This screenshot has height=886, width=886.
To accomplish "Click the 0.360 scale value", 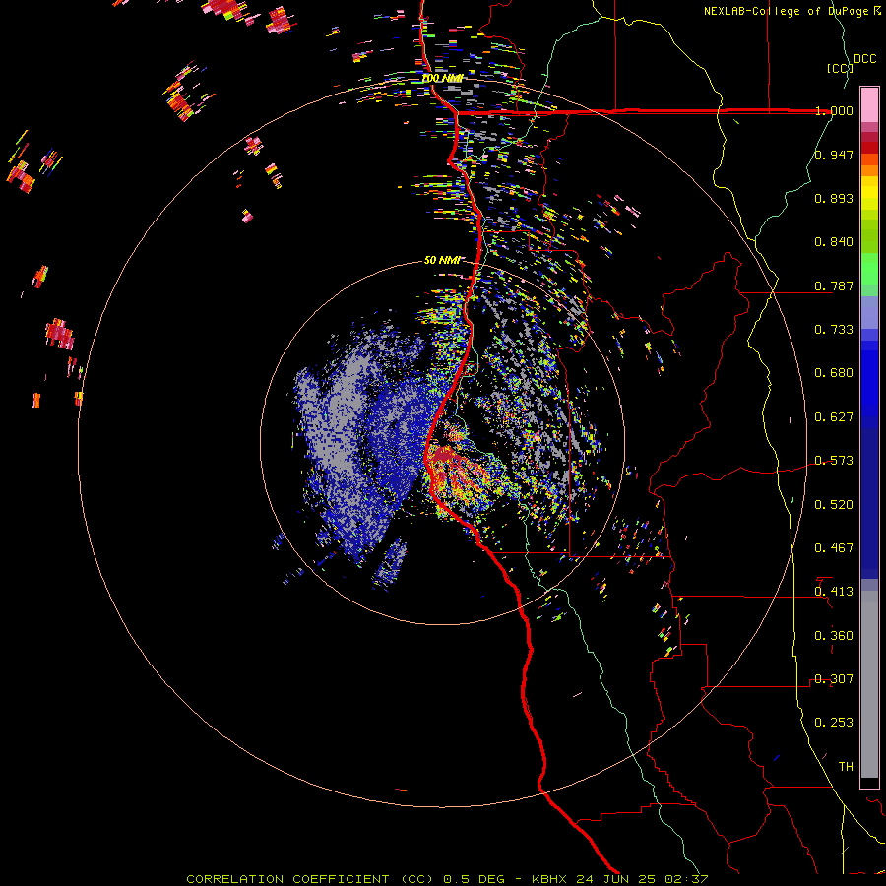I will (x=834, y=636).
